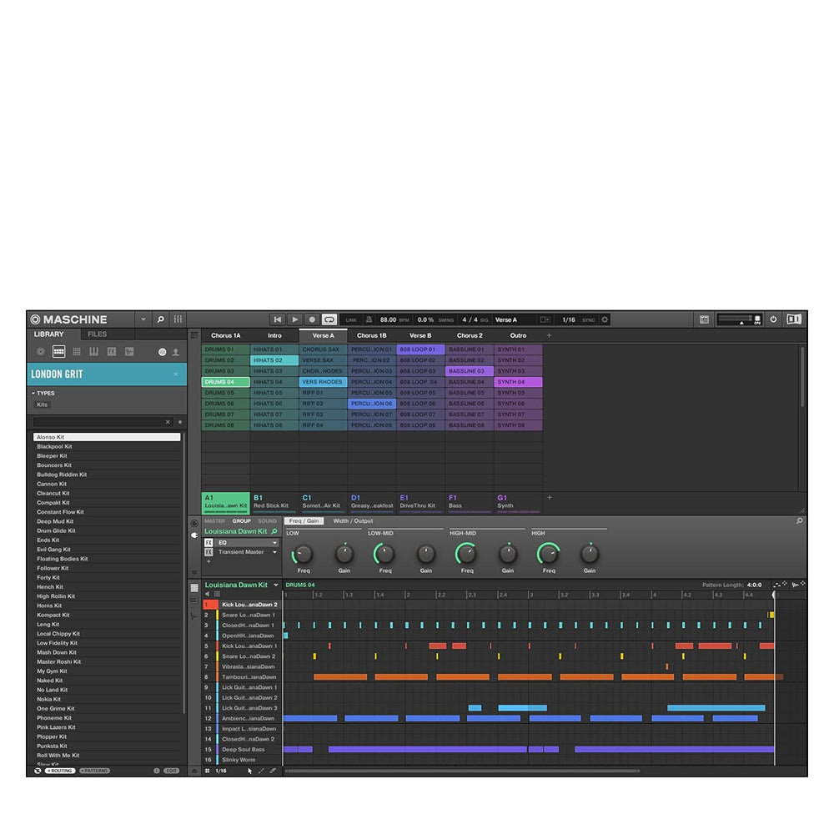Select the Effects FX icon in Library
This screenshot has width=834, height=834.
tap(112, 352)
